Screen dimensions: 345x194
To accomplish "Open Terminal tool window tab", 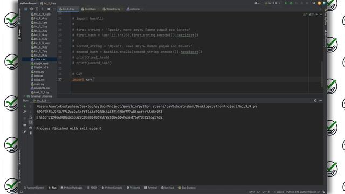I will click(x=150, y=188).
